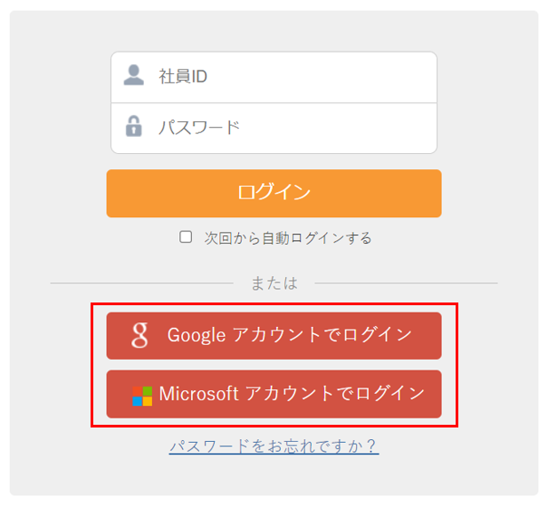Viewport: 548px width, 509px height.
Task: Click the 社員ID placeholder text
Action: (183, 76)
